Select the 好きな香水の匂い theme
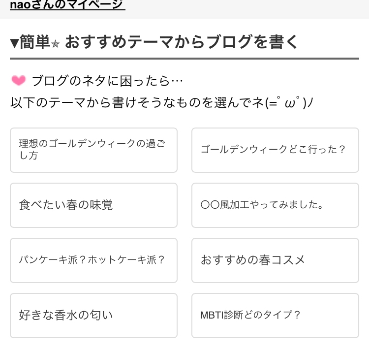 point(93,315)
